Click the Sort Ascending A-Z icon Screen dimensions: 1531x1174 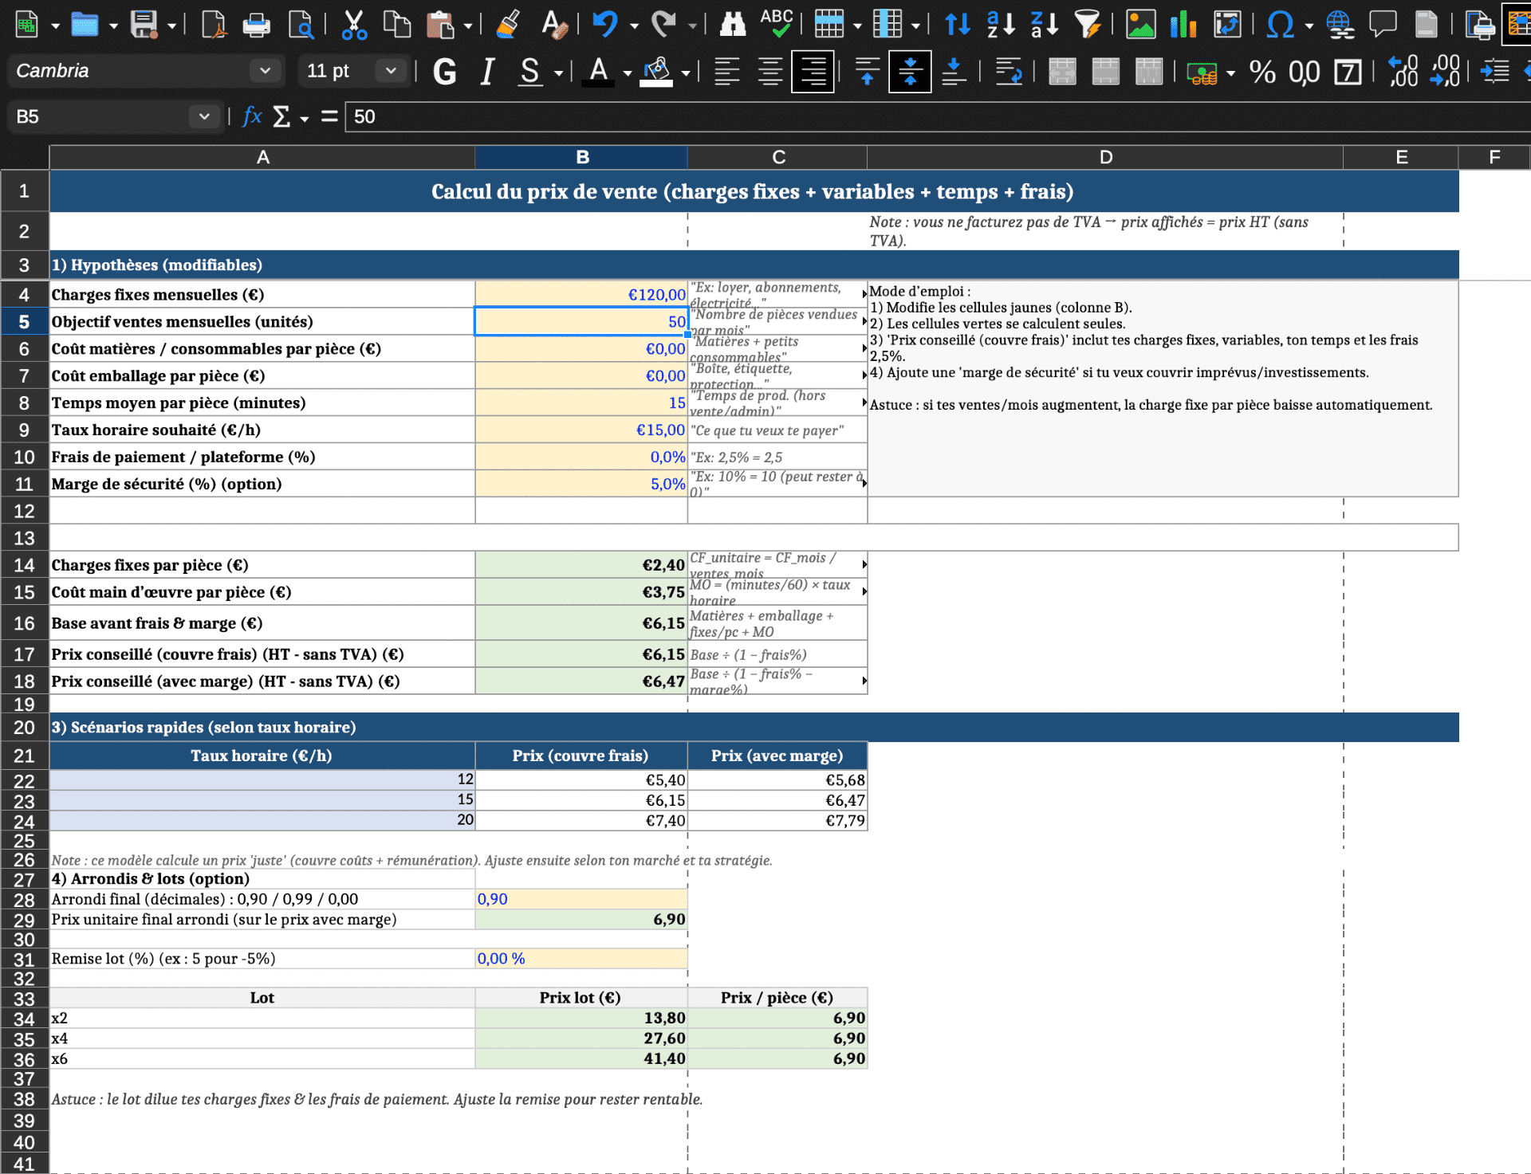(x=1001, y=25)
